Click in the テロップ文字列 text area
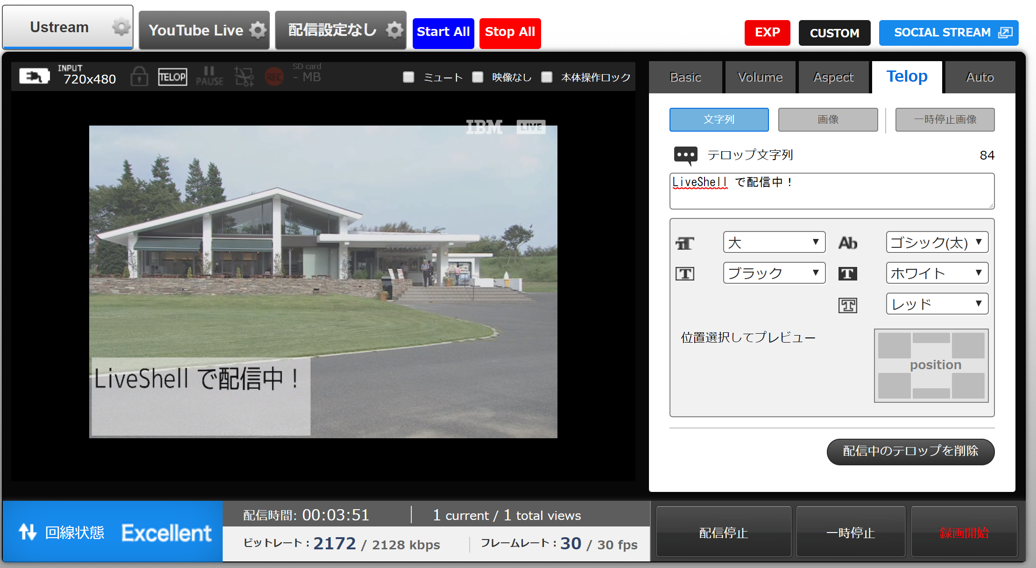 click(832, 191)
